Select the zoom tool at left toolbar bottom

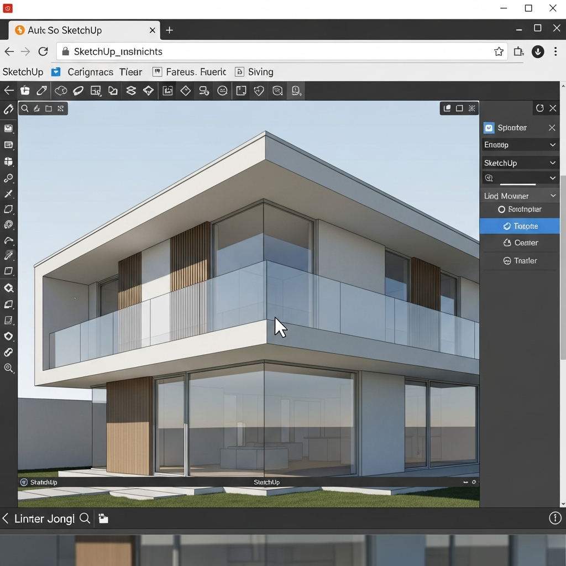tap(8, 368)
